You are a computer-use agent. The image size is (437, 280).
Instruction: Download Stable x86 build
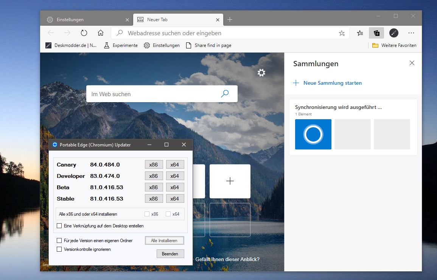[154, 199]
